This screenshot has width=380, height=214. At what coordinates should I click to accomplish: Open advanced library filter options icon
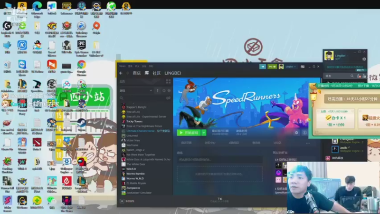(x=168, y=98)
